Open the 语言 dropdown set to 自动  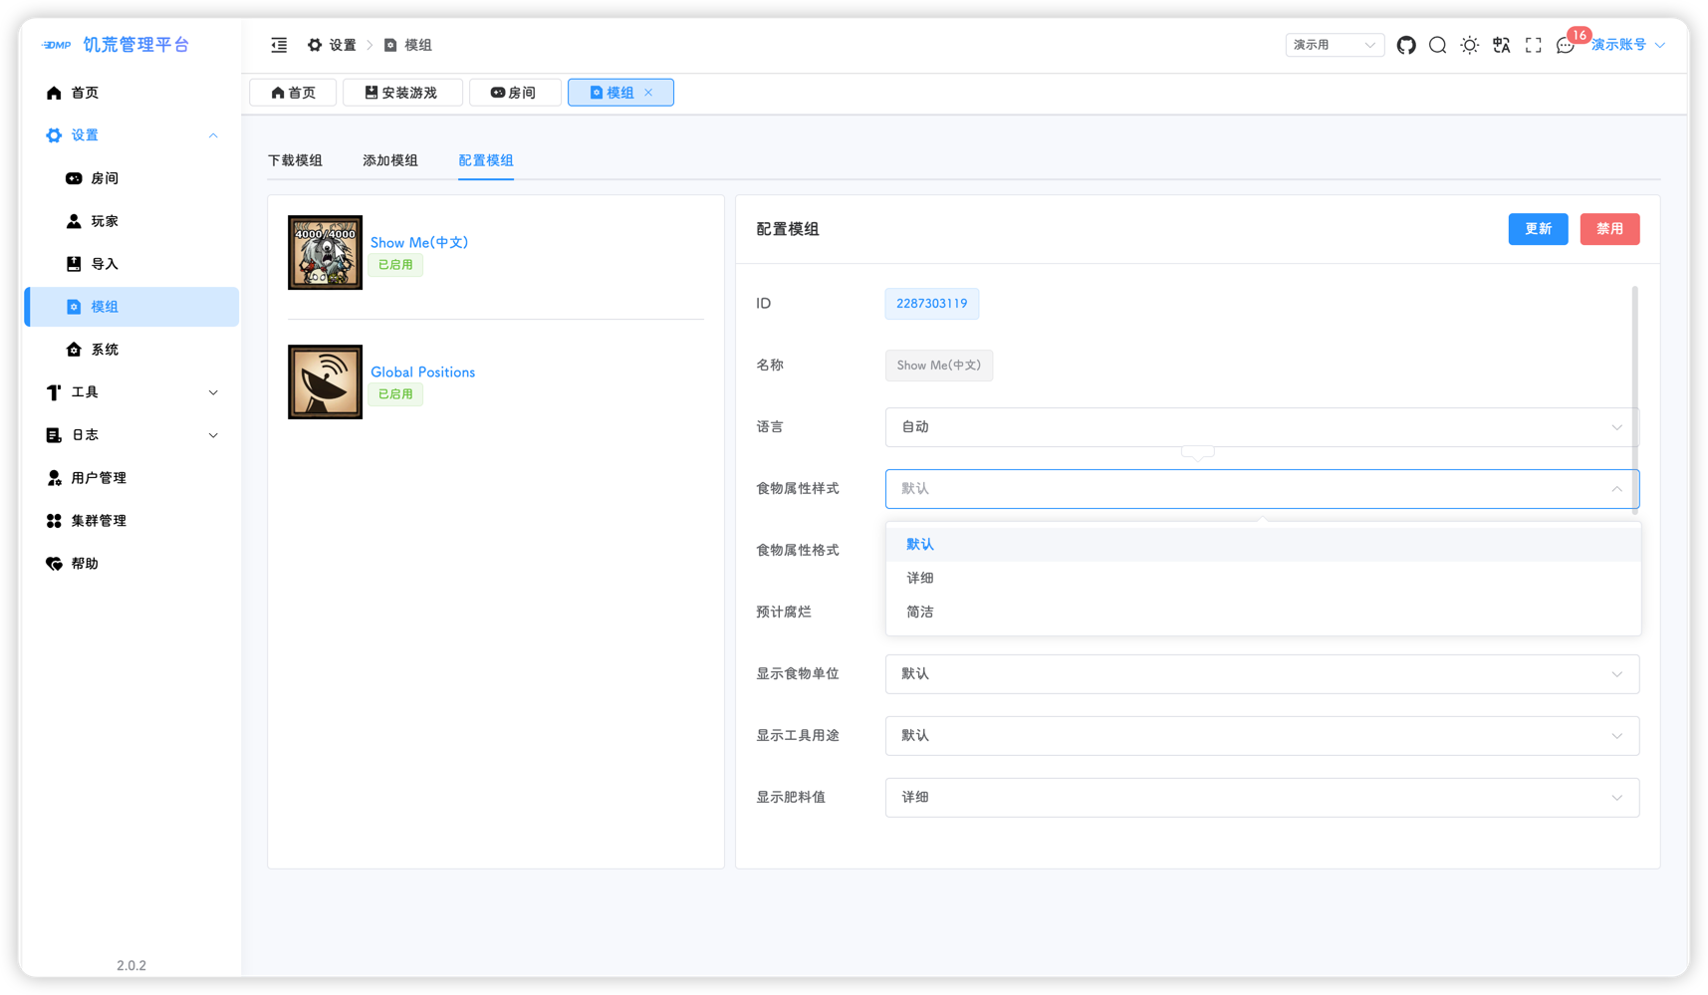[1261, 427]
